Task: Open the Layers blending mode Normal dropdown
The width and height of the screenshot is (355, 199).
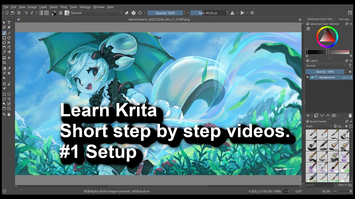Action: pos(326,66)
